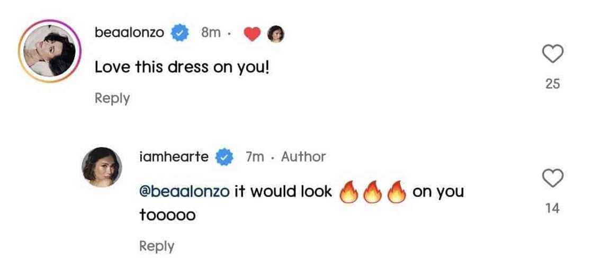Screen dimensions: 593x270
Task: Open iamhearte's profile picture
Action: pyautogui.click(x=102, y=167)
